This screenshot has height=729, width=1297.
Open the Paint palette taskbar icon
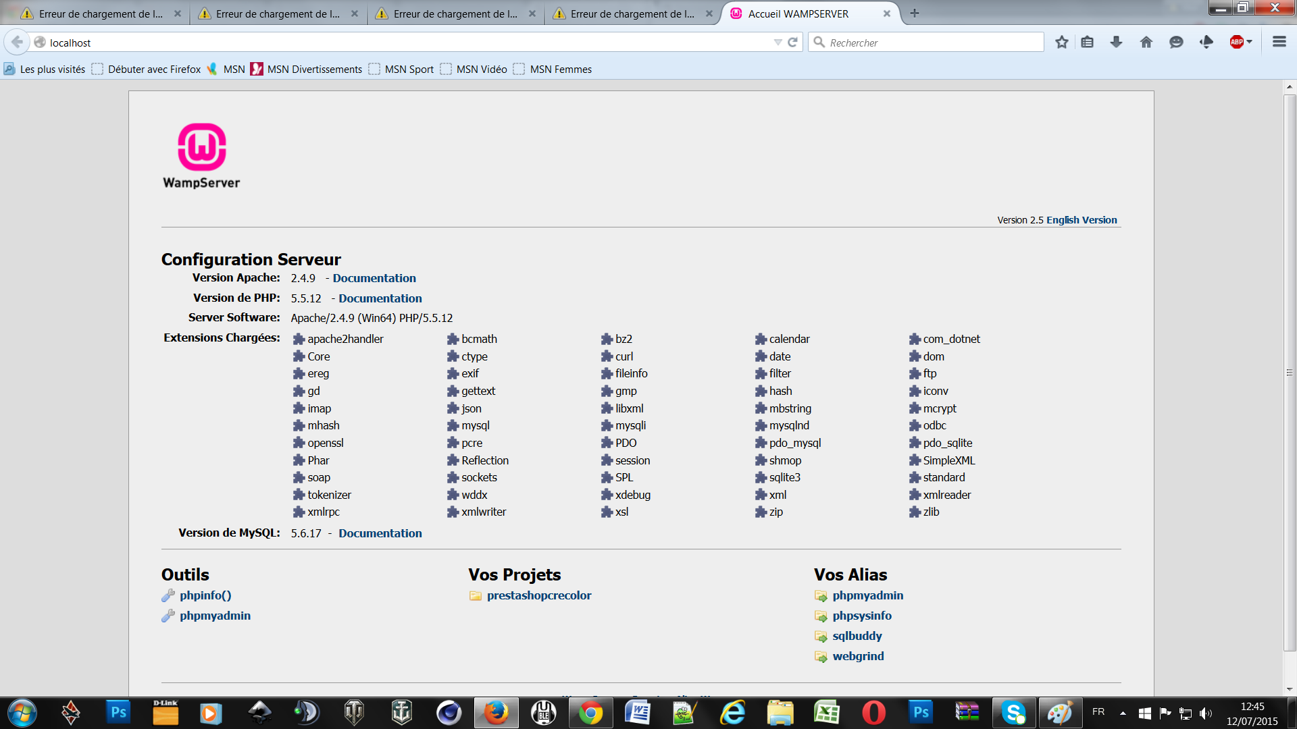pyautogui.click(x=1059, y=713)
